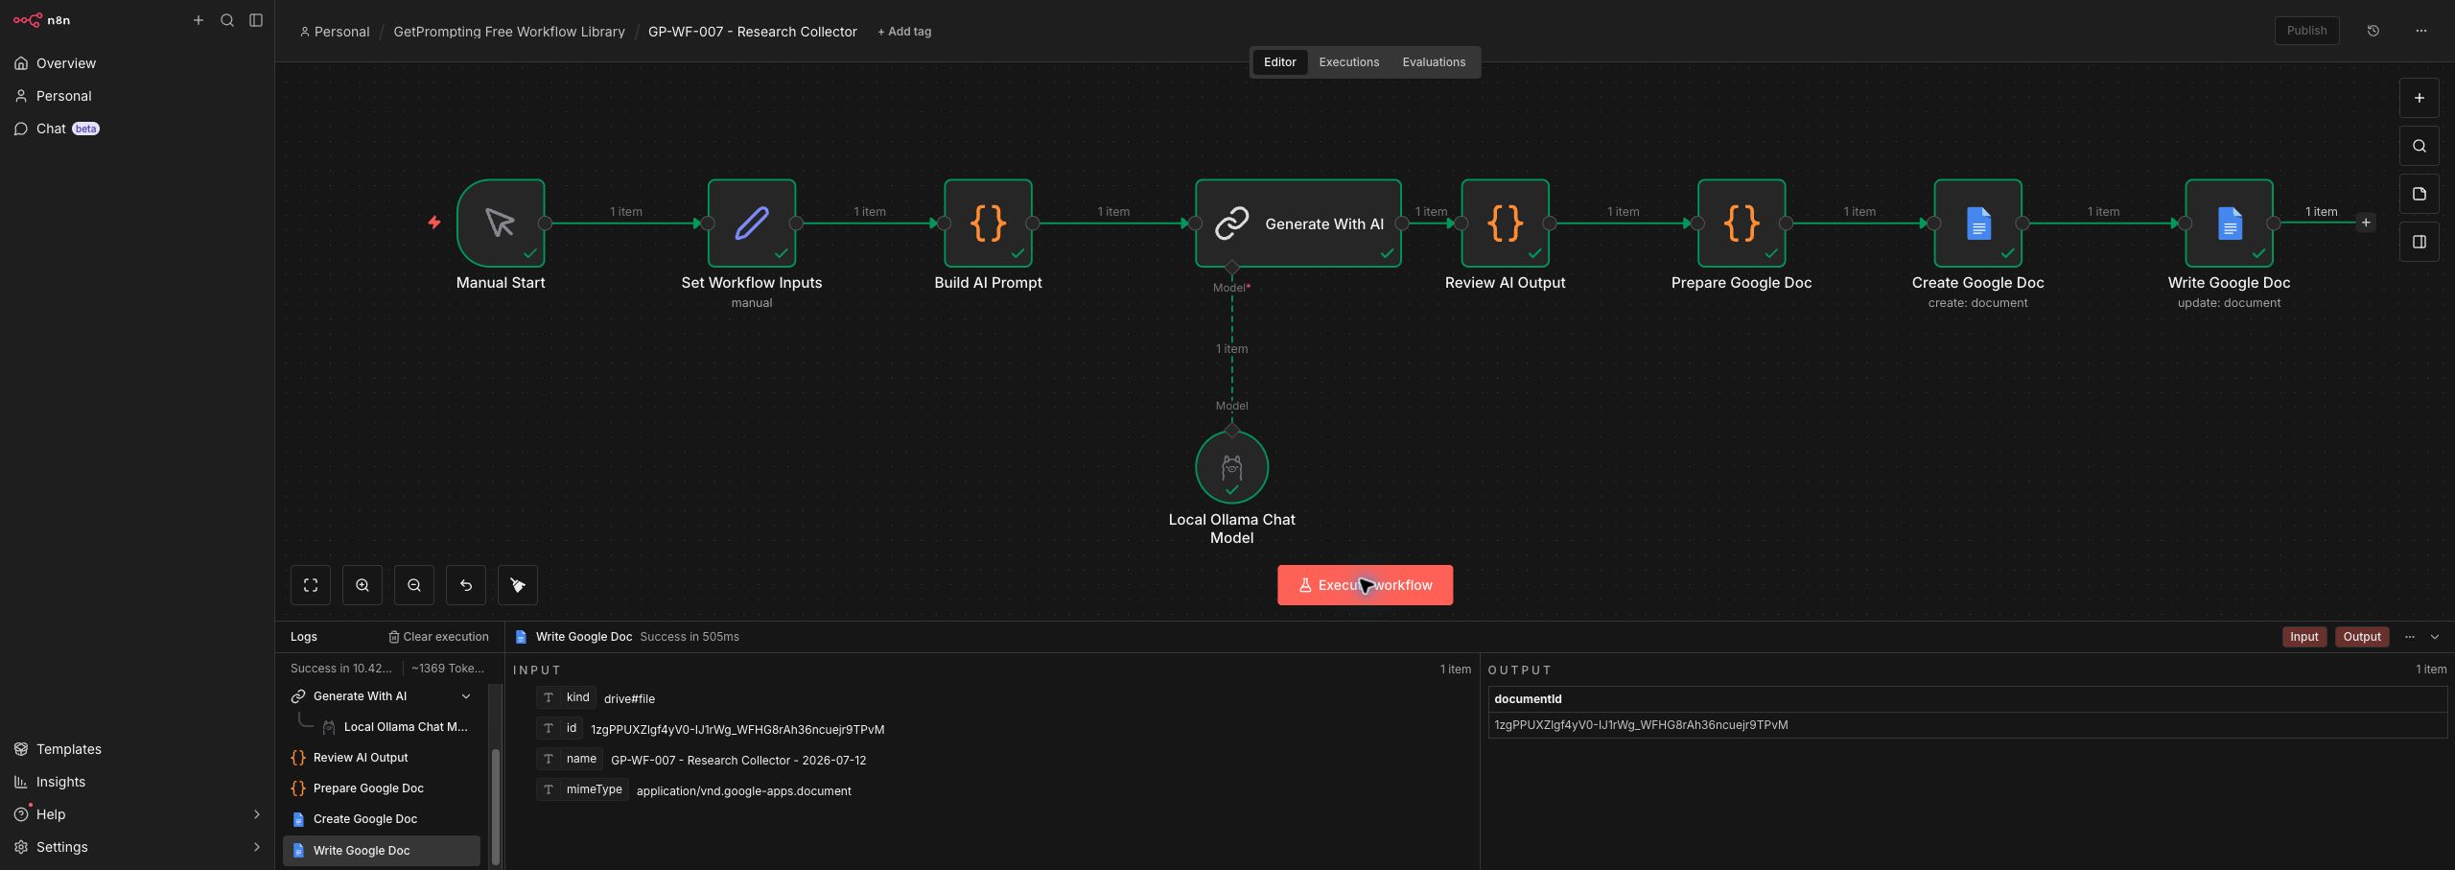Viewport: 2455px width, 870px height.
Task: Click Clear execution in the logs panel
Action: coord(438,637)
